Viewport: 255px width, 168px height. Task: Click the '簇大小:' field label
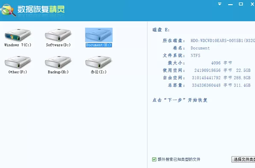point(176,63)
